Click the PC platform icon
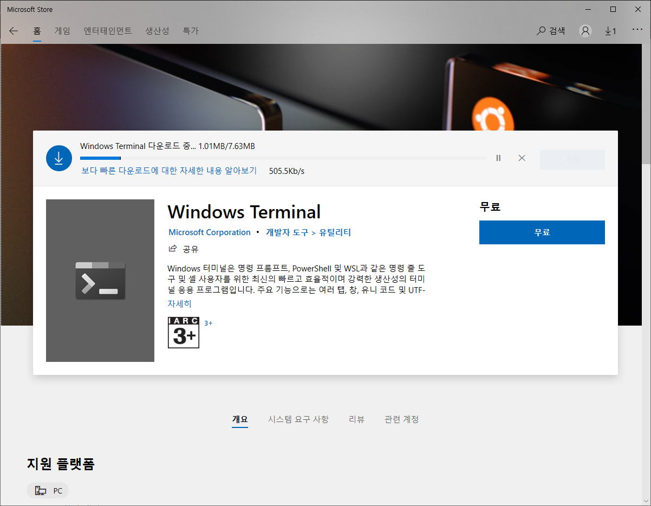Image resolution: width=651 pixels, height=506 pixels. tap(41, 491)
